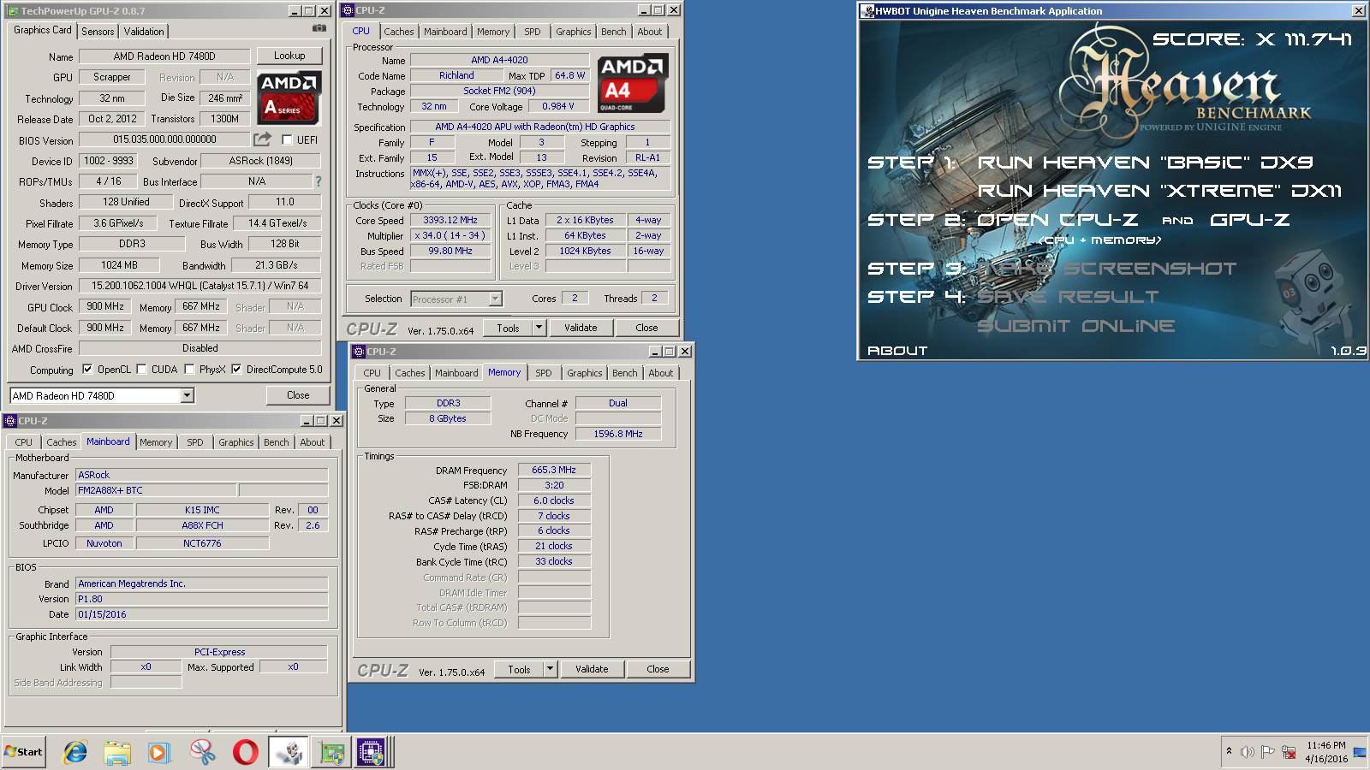This screenshot has height=770, width=1370.
Task: Click the volume speaker tray icon
Action: click(1247, 752)
